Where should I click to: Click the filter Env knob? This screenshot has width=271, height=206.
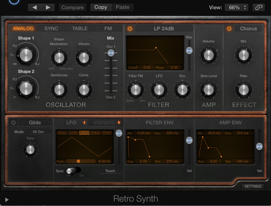point(182,90)
